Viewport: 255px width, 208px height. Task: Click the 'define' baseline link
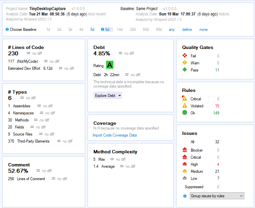[x=187, y=30]
